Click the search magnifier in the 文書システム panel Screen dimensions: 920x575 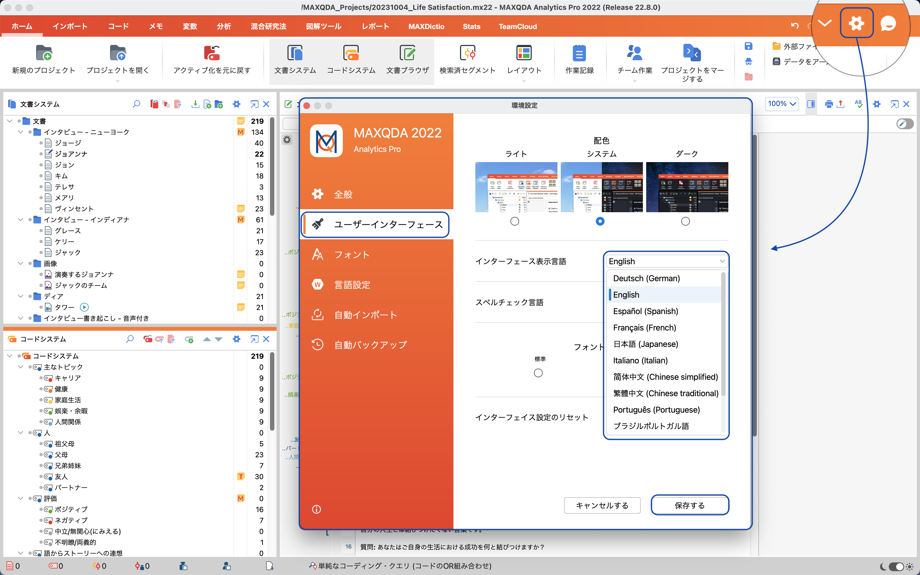click(136, 104)
